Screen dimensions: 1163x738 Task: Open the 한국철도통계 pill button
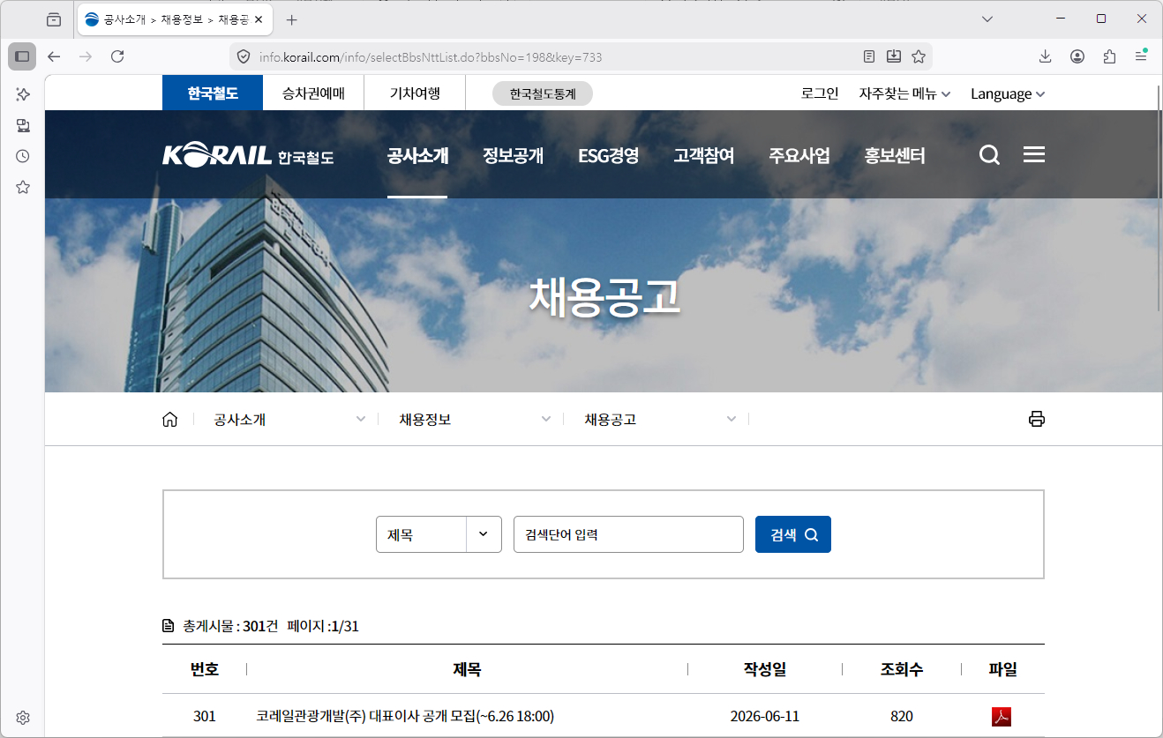click(x=543, y=93)
